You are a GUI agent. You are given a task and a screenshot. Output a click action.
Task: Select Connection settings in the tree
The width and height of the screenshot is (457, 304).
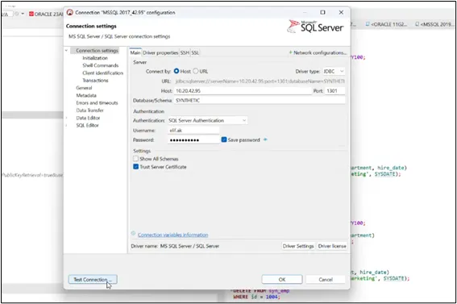97,51
